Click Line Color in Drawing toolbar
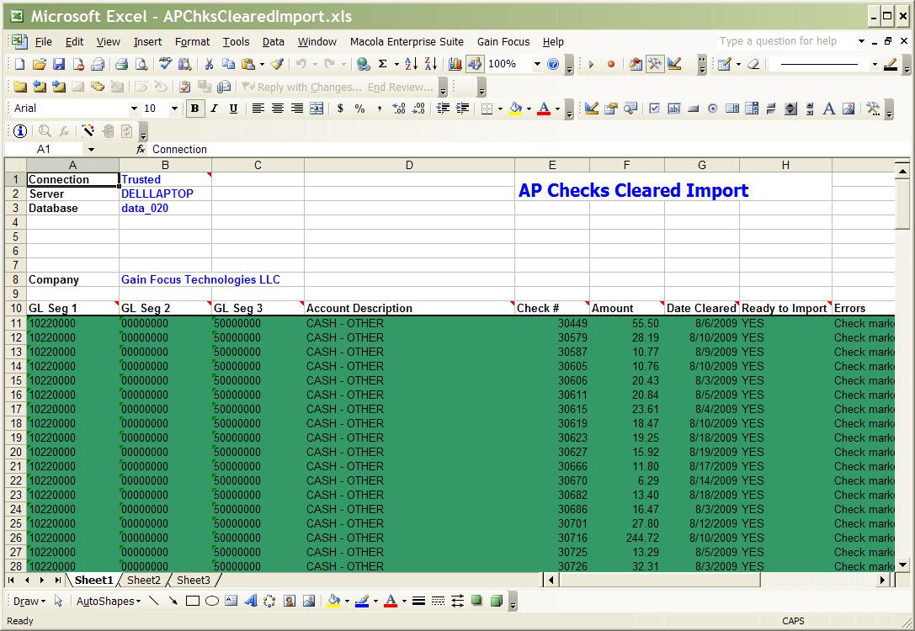 (x=362, y=601)
